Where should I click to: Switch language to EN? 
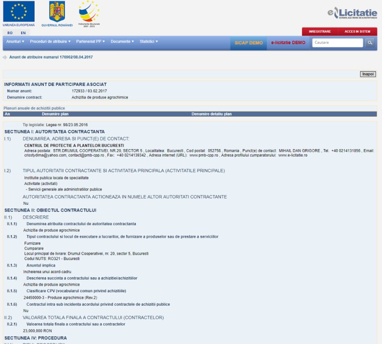[23, 33]
